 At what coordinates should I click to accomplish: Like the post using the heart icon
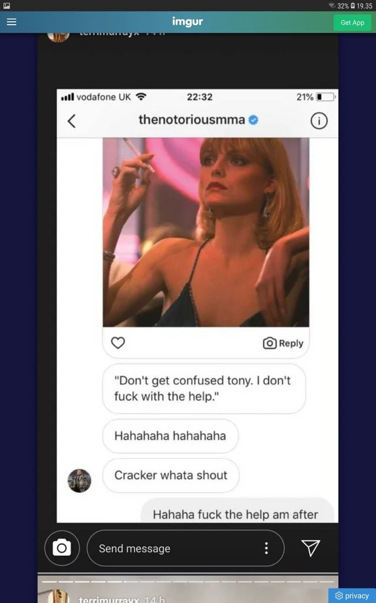click(x=117, y=342)
